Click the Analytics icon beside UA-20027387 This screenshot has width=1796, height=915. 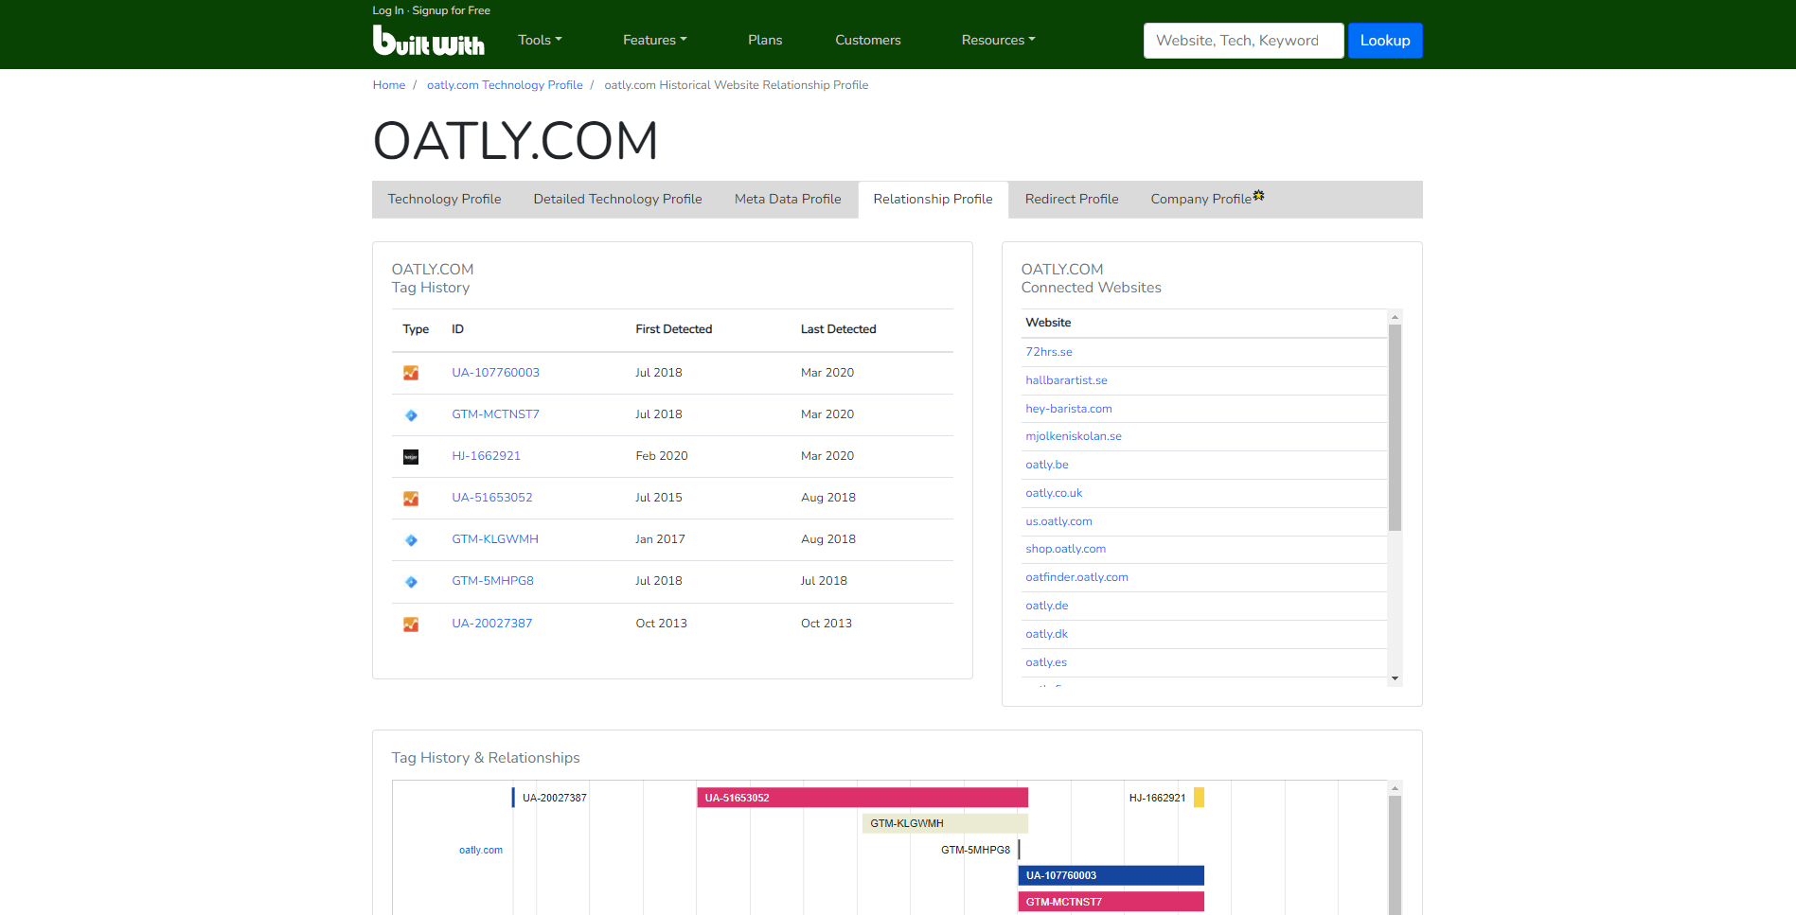[x=411, y=625]
